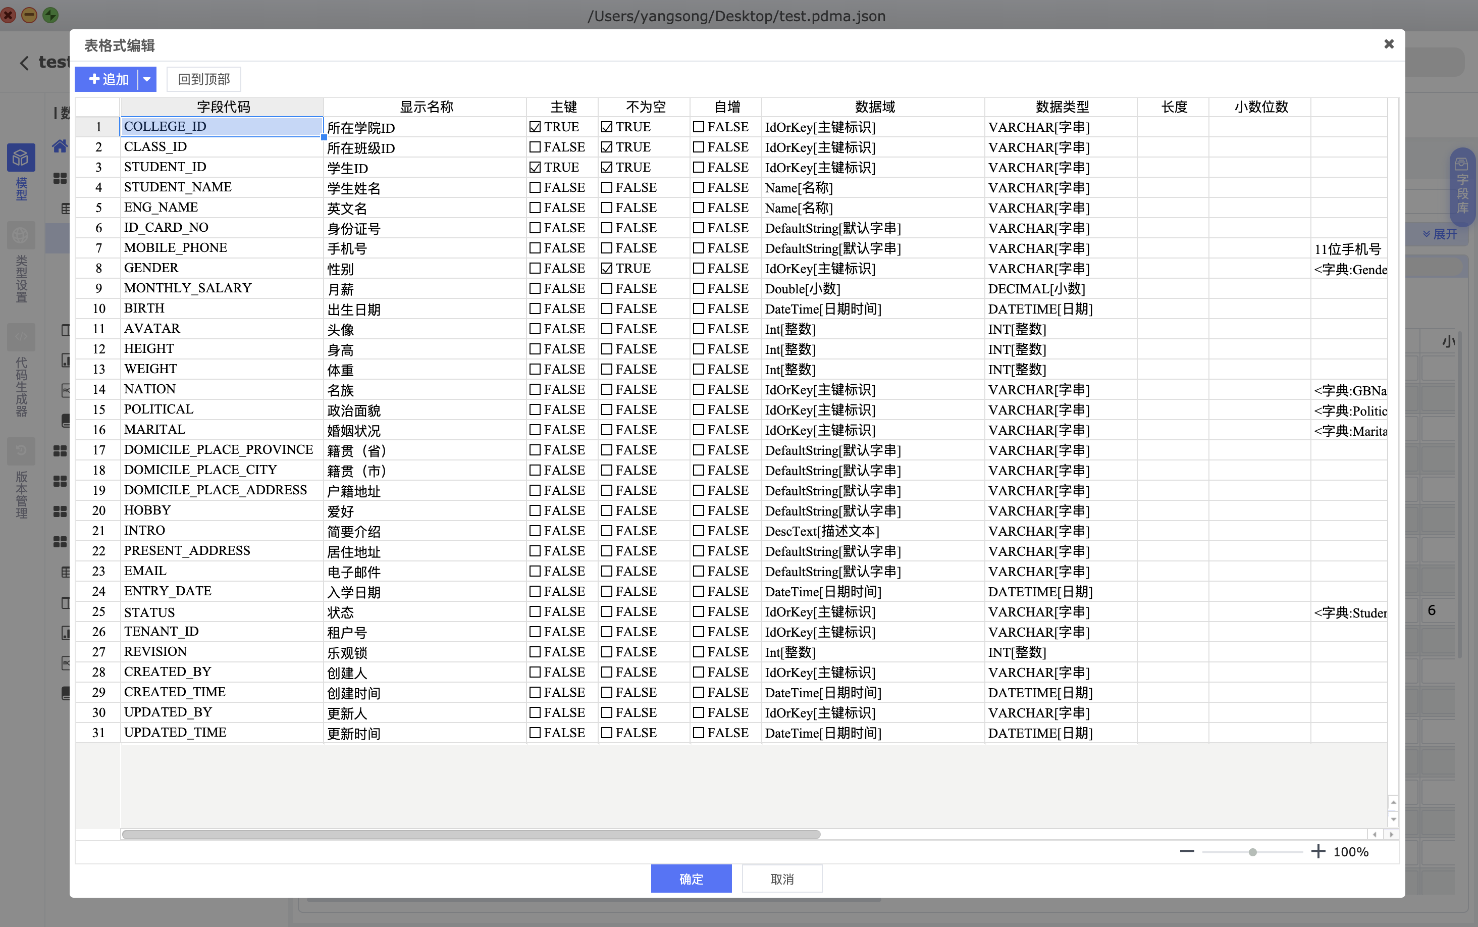Viewport: 1478px width, 927px height.
Task: Open the 追加 dropdown arrow
Action: pos(147,79)
